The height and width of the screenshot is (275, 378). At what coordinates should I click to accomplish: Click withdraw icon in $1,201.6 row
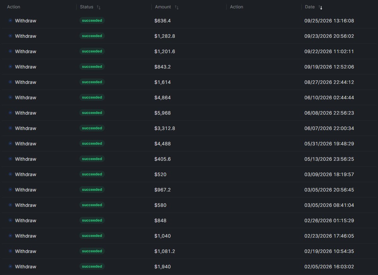click(x=10, y=51)
